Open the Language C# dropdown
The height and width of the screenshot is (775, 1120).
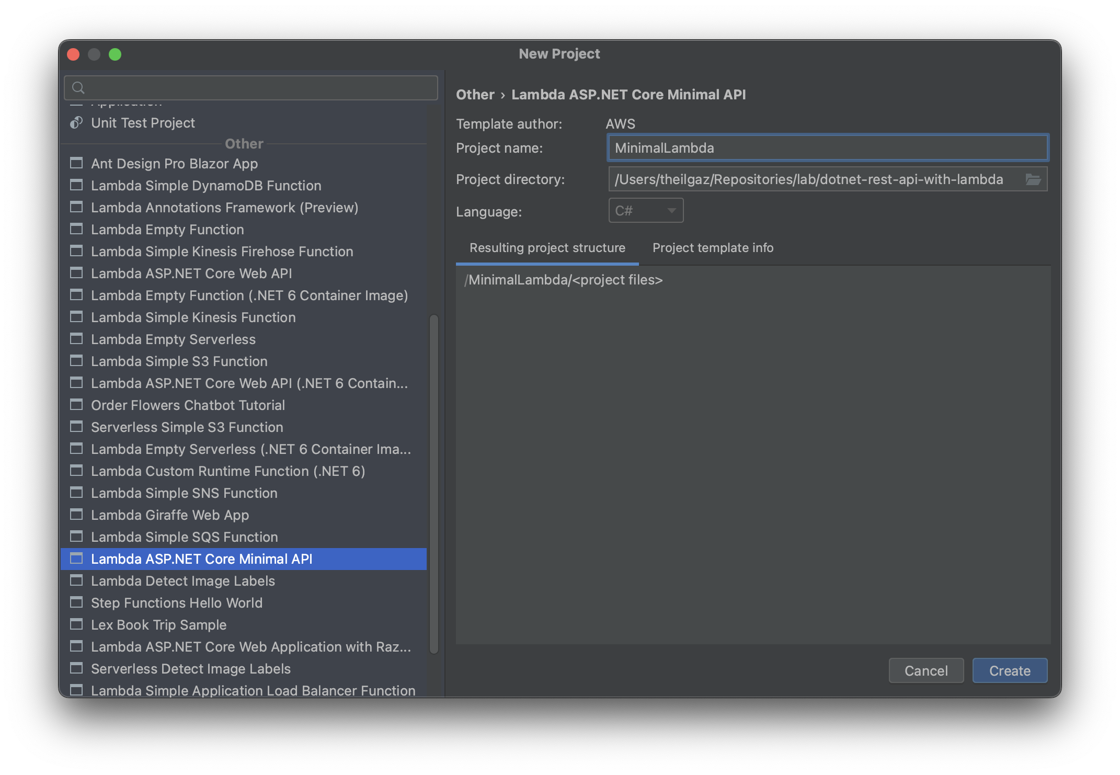point(646,211)
